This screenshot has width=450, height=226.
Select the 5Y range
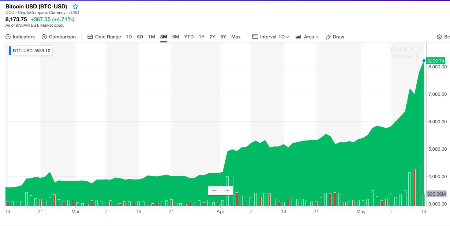tap(223, 37)
